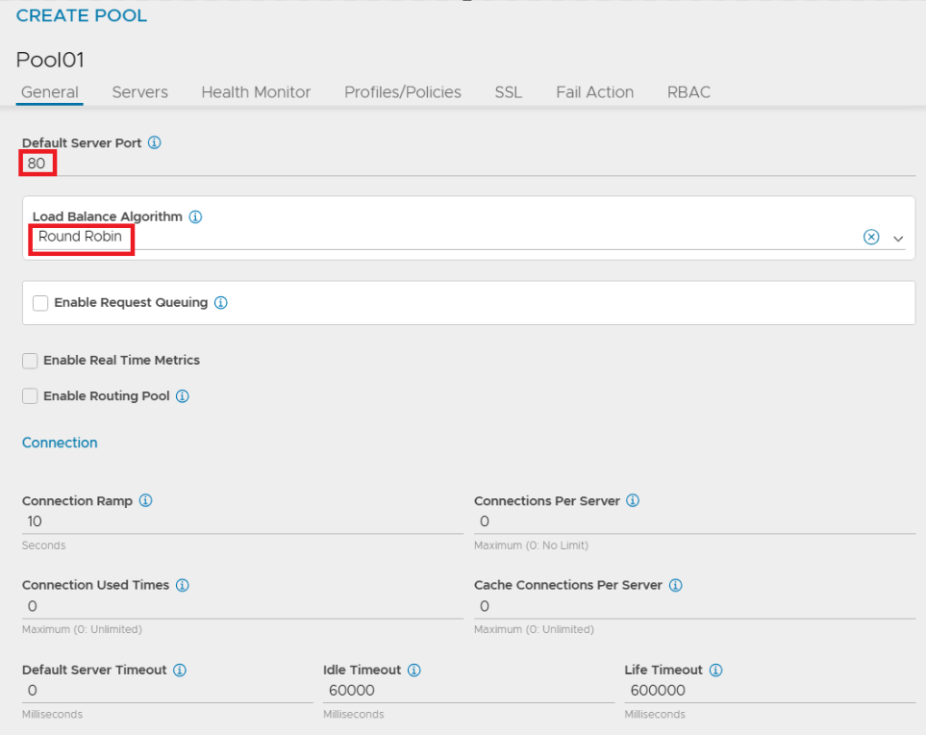Viewport: 926px width, 735px height.
Task: Click the Life Timeout label
Action: pyautogui.click(x=663, y=670)
